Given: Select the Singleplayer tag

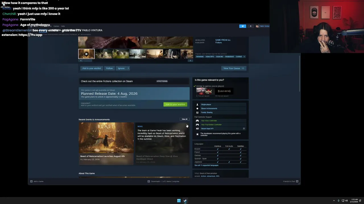Looking at the screenshot, I should click(229, 57).
